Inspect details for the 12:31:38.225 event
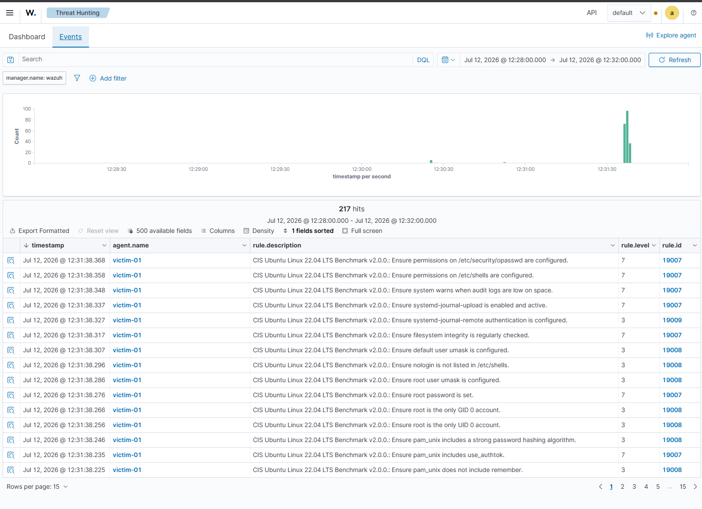 tap(11, 470)
